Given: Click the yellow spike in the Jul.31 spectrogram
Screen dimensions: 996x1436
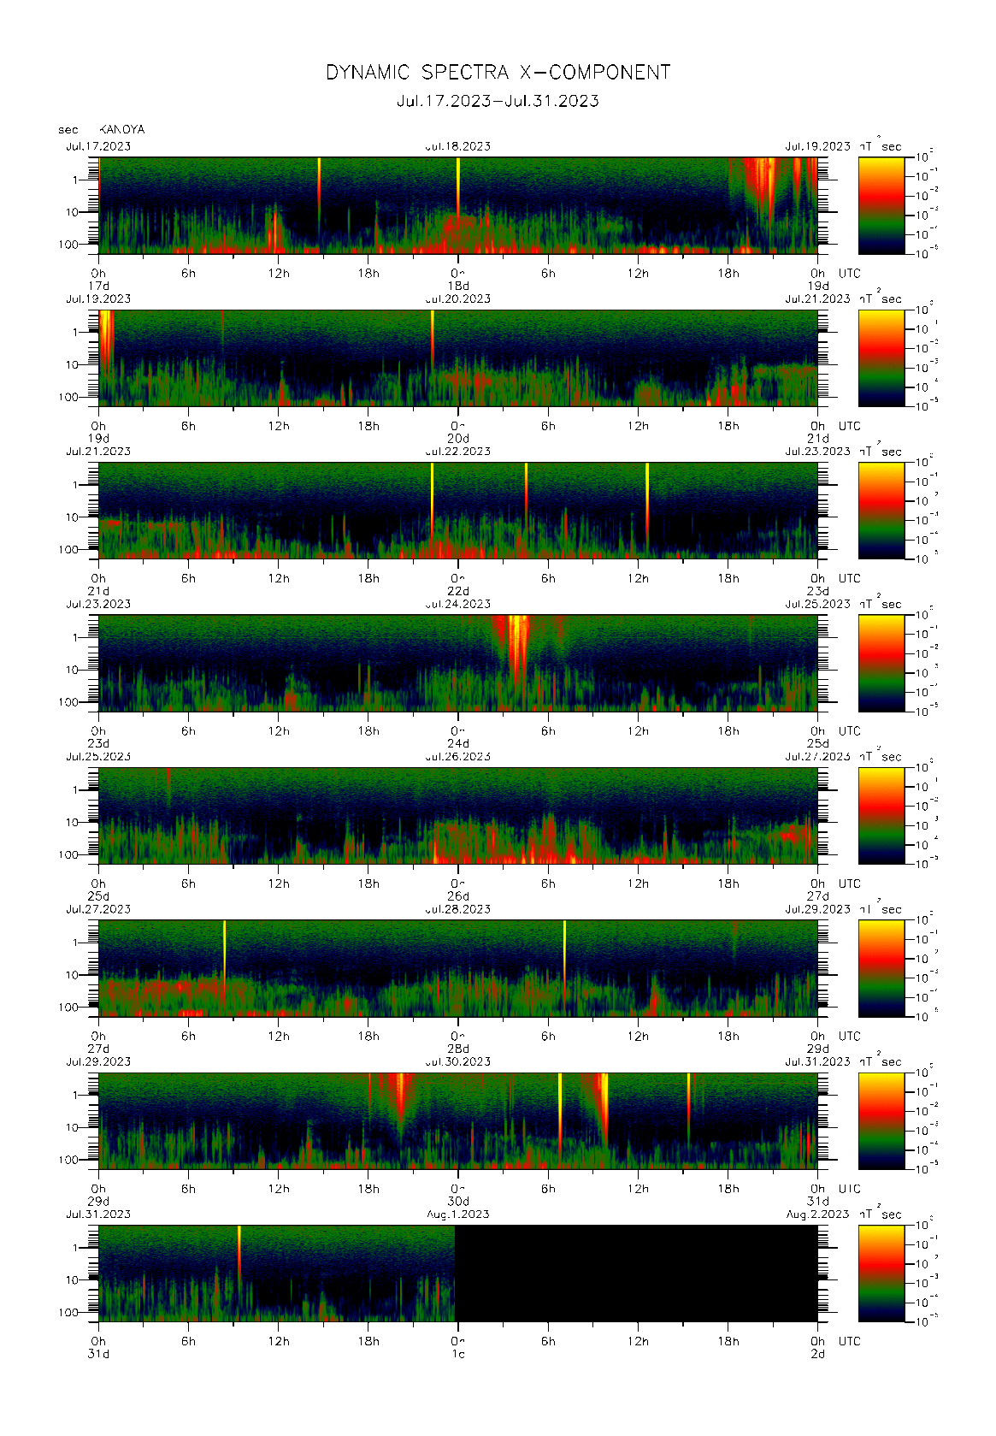Looking at the screenshot, I should tap(239, 1253).
